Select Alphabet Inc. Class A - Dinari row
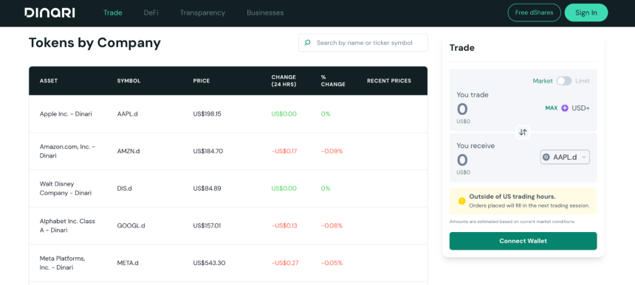The image size is (635, 285). (228, 225)
